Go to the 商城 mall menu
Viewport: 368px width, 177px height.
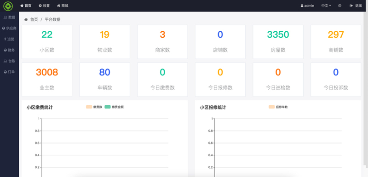tap(63, 6)
